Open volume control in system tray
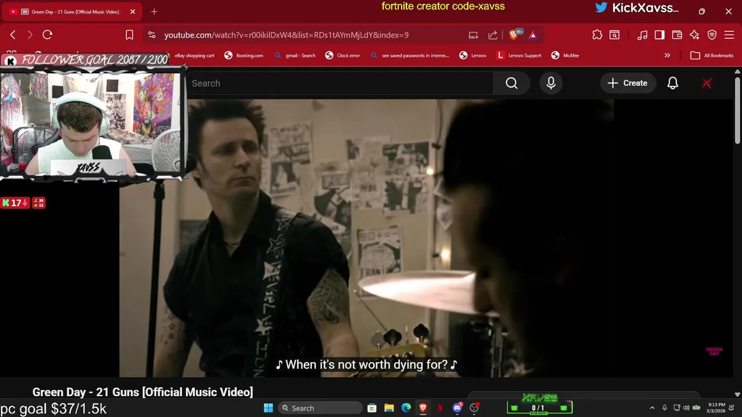This screenshot has height=417, width=742. pyautogui.click(x=686, y=408)
